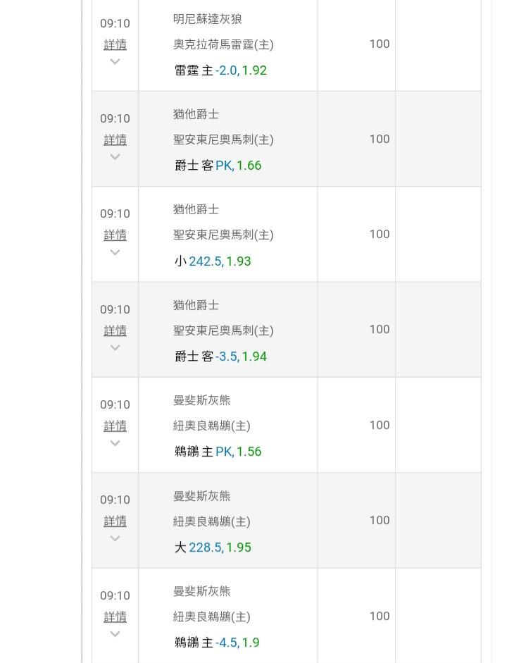
Task: Open 詳情 link for 爵士 客 -3.5 row
Action: pyautogui.click(x=115, y=330)
